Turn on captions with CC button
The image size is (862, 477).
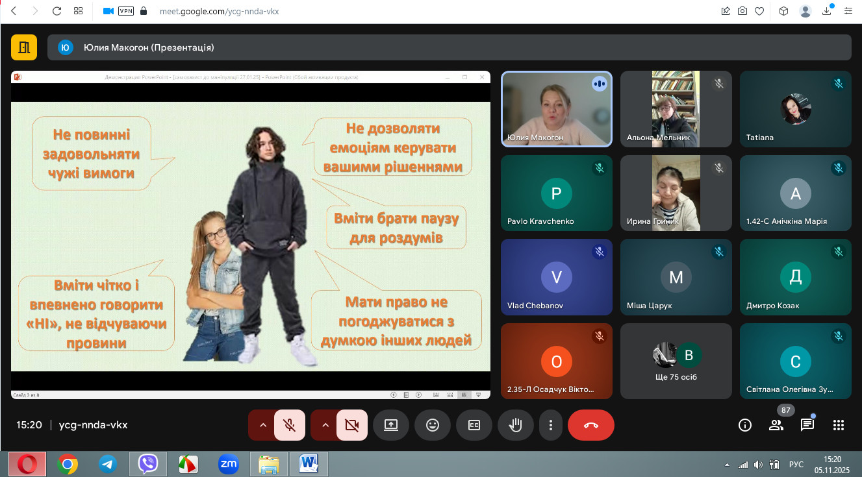pyautogui.click(x=474, y=425)
